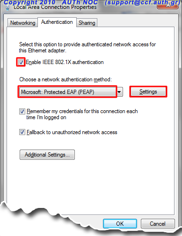
Task: Disable the Fallback to unauthorized network access checkbox
Action: (22, 132)
